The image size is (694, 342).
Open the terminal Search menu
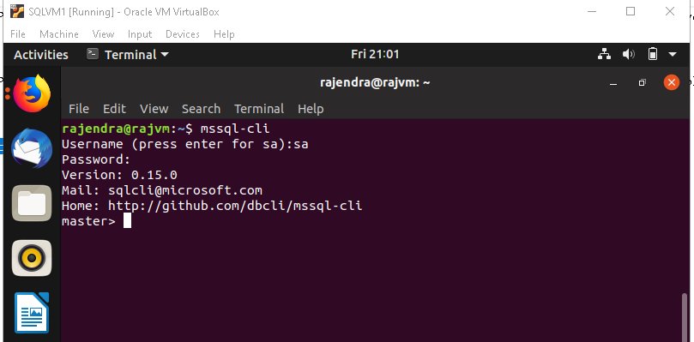[x=201, y=109]
